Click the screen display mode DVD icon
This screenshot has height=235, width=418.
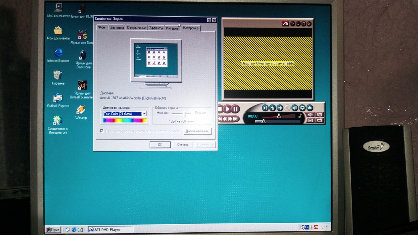click(302, 108)
